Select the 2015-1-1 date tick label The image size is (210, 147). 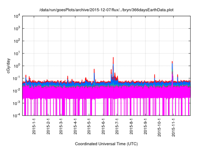(34, 126)
